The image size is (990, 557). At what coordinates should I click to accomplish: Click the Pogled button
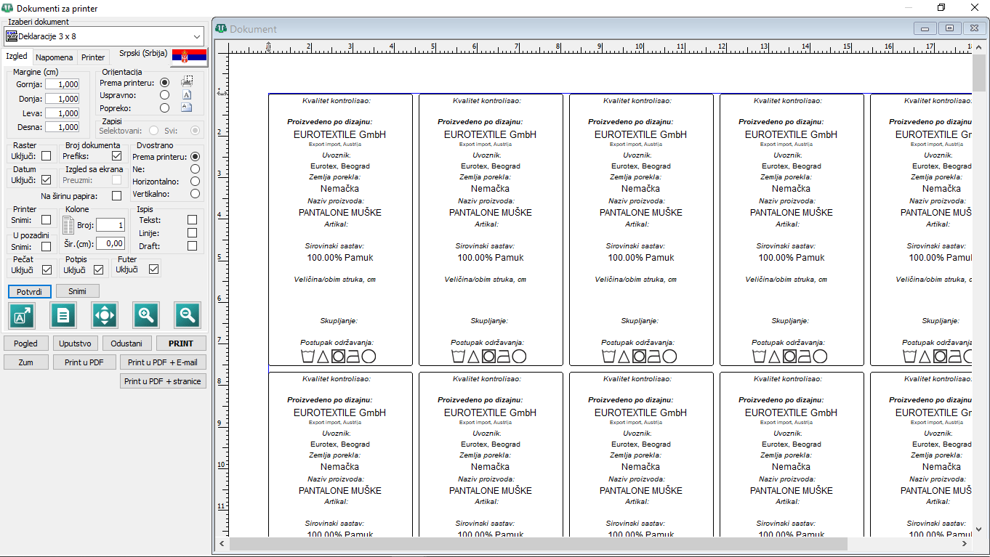click(x=26, y=343)
